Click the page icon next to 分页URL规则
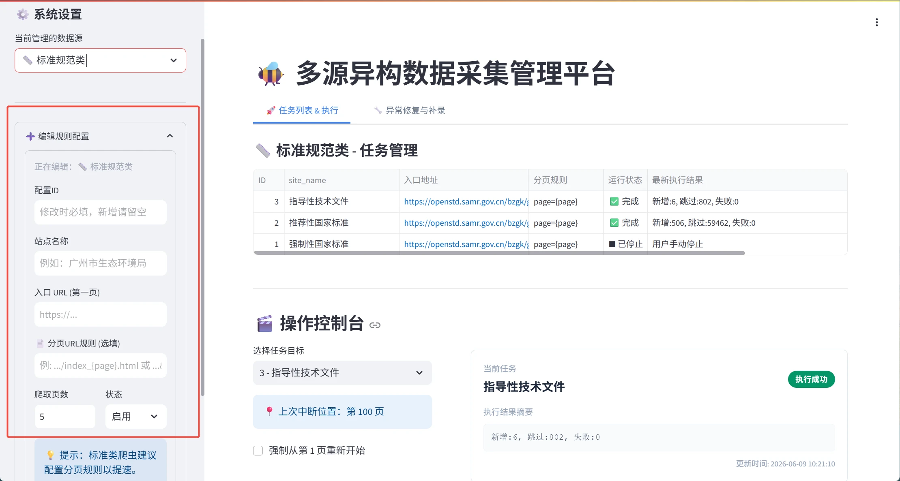This screenshot has width=900, height=481. (40, 344)
